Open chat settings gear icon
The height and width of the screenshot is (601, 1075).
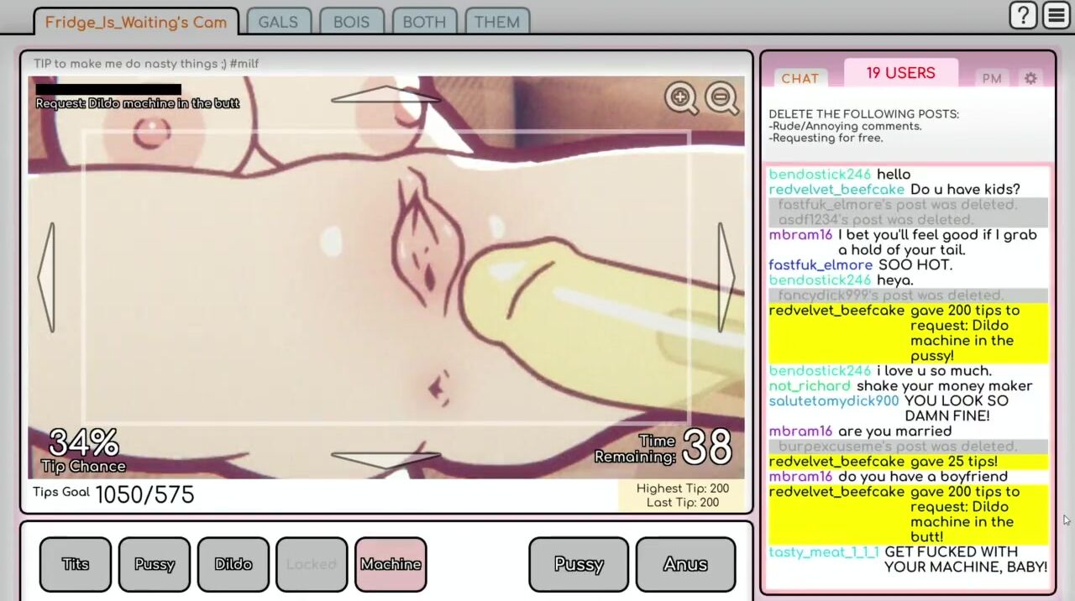click(x=1030, y=78)
